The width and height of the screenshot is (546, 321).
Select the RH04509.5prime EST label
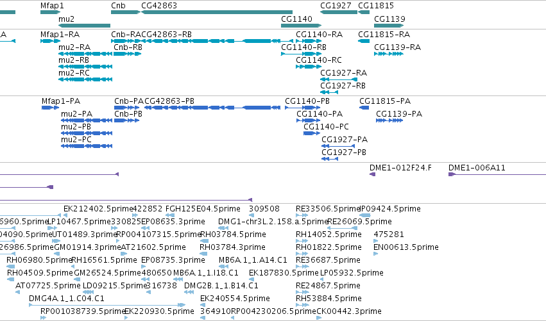[x=40, y=274]
